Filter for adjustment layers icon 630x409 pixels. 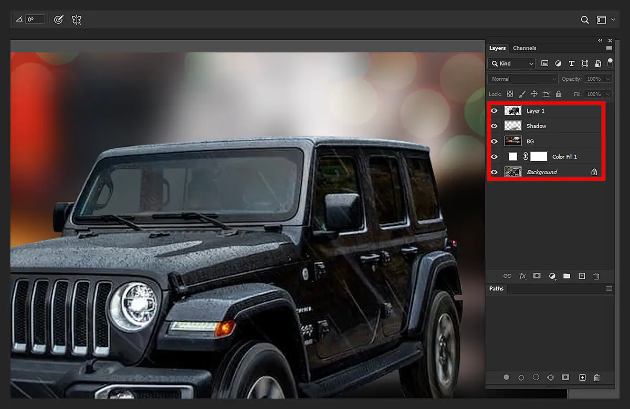coord(558,63)
